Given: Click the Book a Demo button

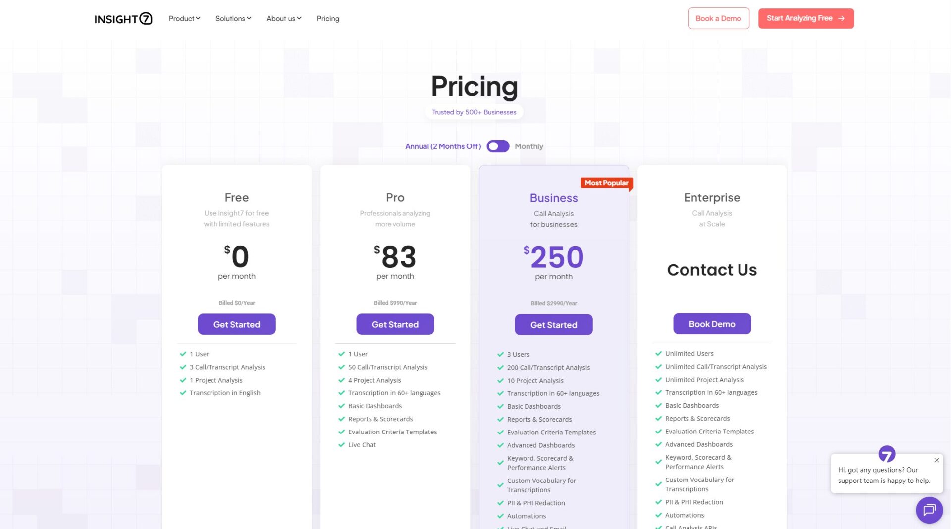Looking at the screenshot, I should click(x=718, y=19).
